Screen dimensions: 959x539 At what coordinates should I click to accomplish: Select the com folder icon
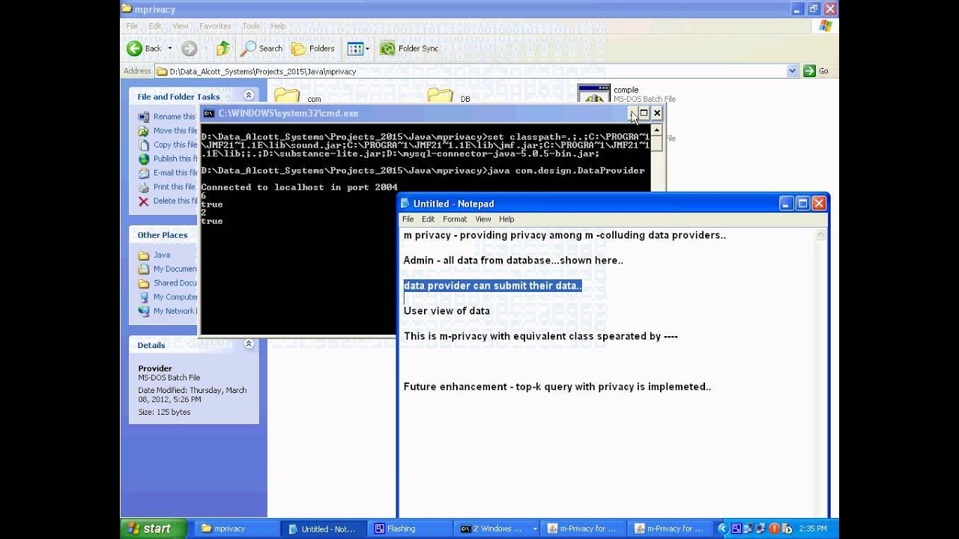point(287,96)
